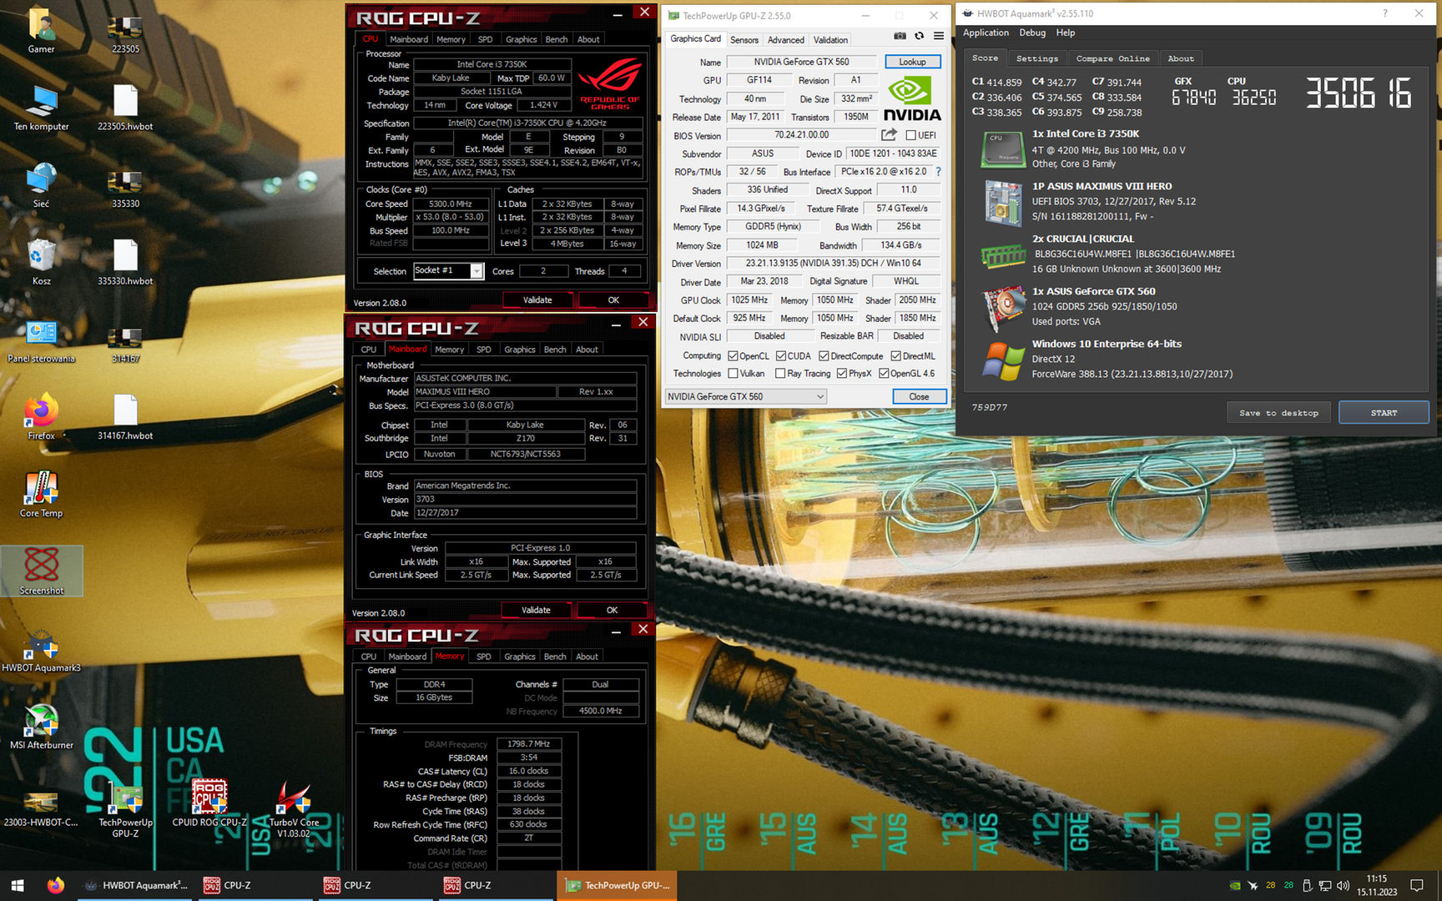Image resolution: width=1442 pixels, height=901 pixels.
Task: Open the 314167.hwbot file icon
Action: [125, 417]
